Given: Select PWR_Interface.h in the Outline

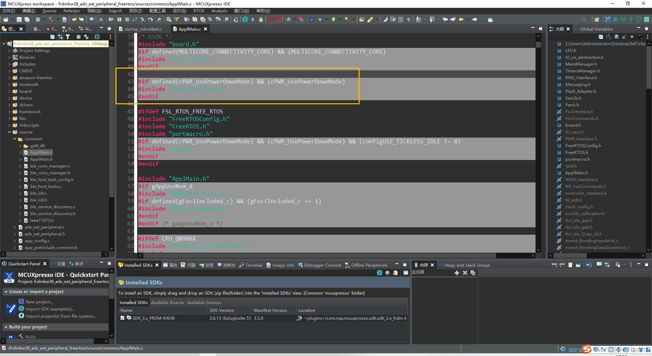Looking at the screenshot, I should click(581, 139).
